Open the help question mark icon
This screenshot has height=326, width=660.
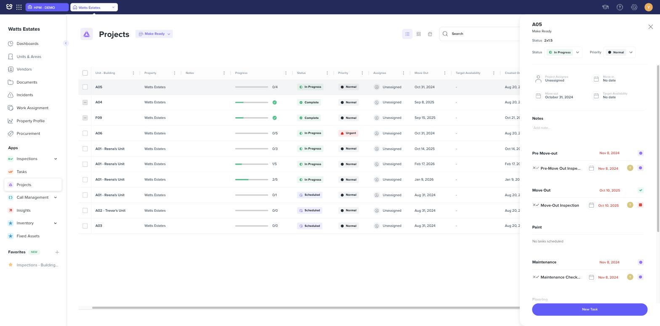[620, 7]
